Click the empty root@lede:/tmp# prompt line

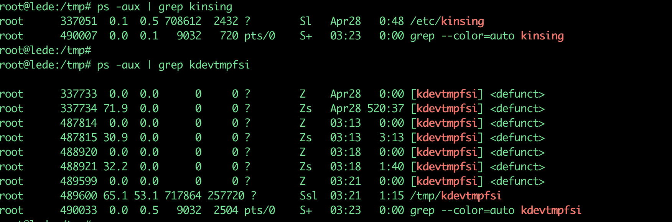coord(45,51)
